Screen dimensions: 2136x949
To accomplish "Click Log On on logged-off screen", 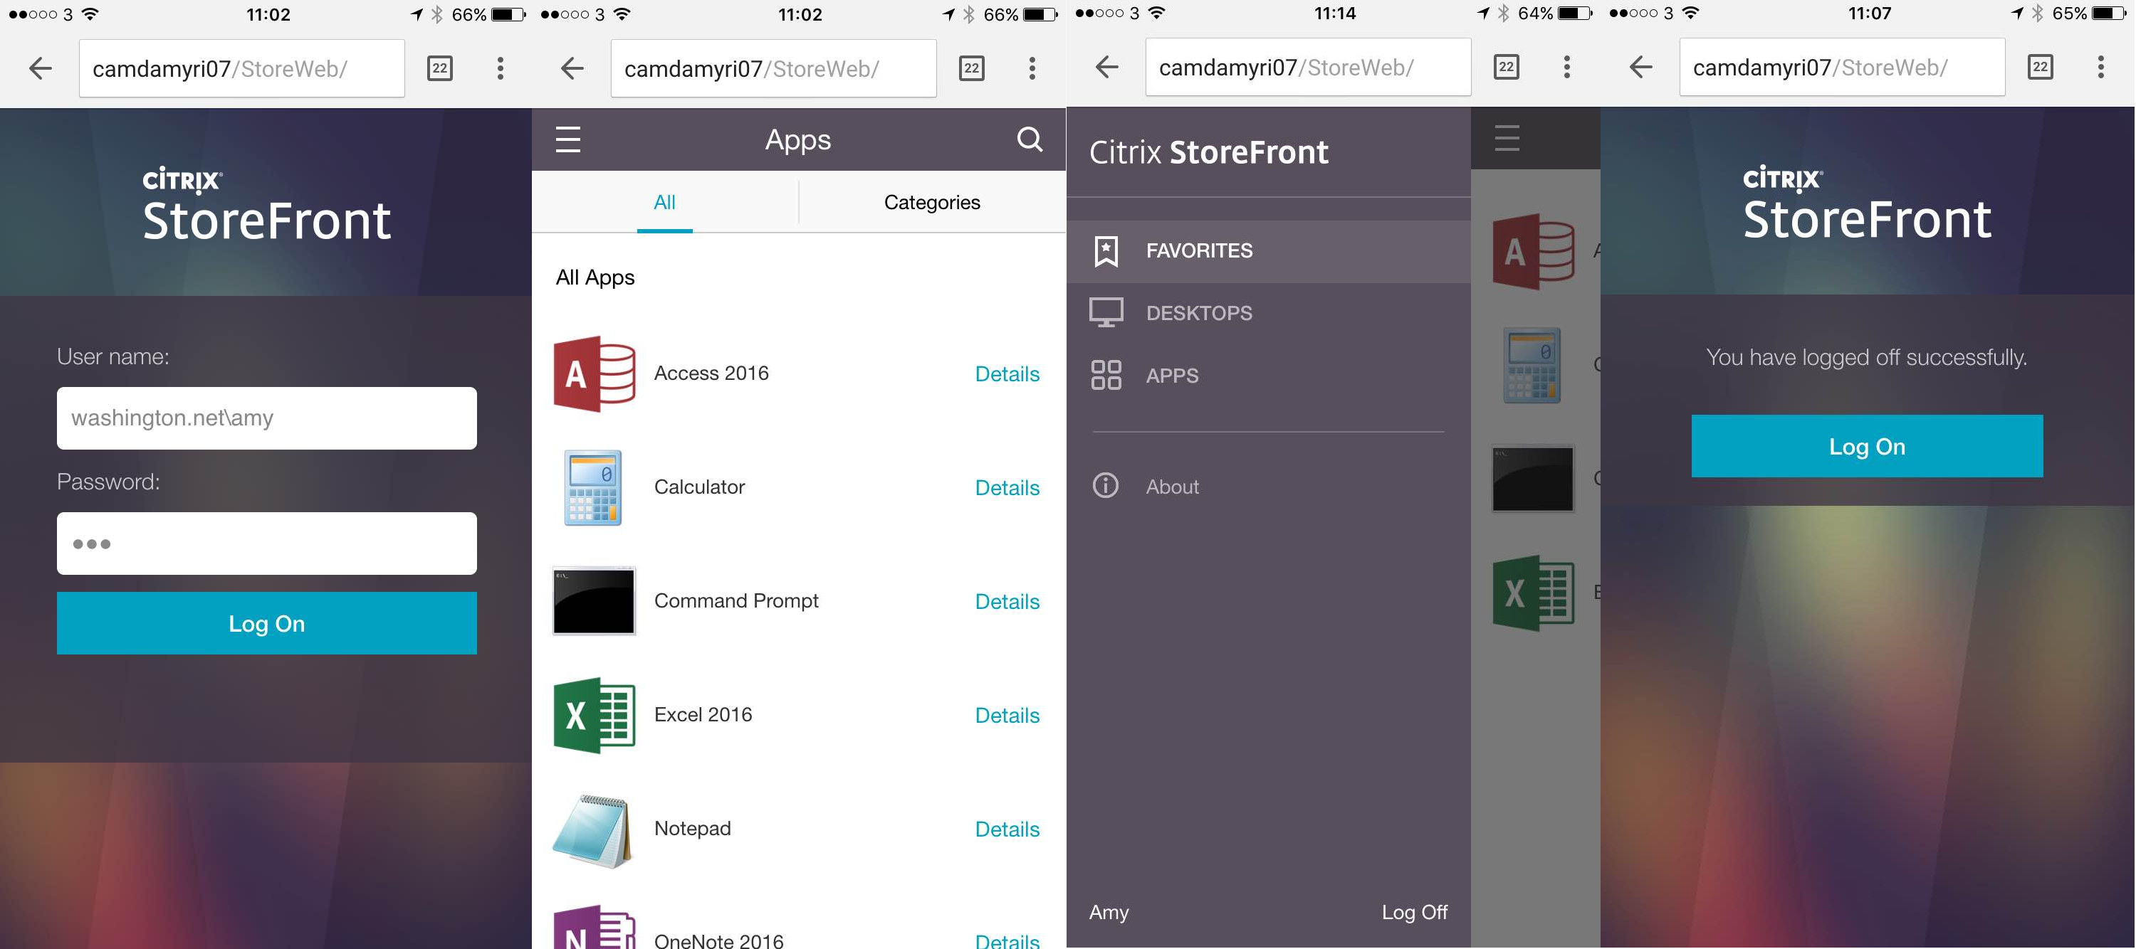I will point(1867,446).
